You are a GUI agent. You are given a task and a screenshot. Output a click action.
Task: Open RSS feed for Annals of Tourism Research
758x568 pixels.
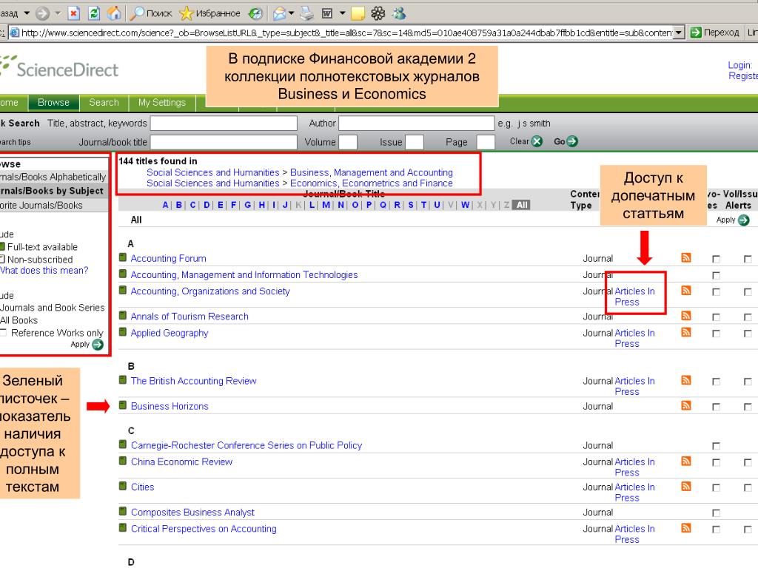pos(686,315)
